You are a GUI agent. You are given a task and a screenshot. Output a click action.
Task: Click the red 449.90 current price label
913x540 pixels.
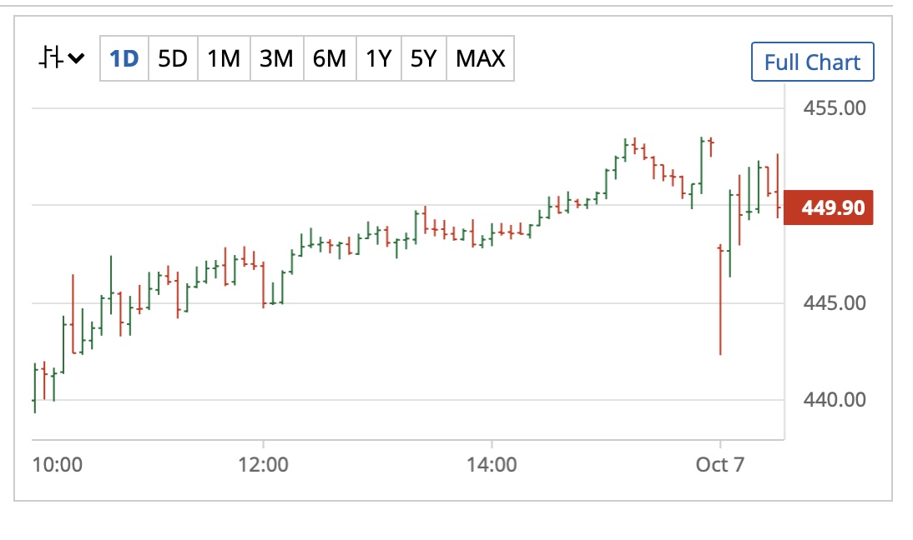click(834, 207)
